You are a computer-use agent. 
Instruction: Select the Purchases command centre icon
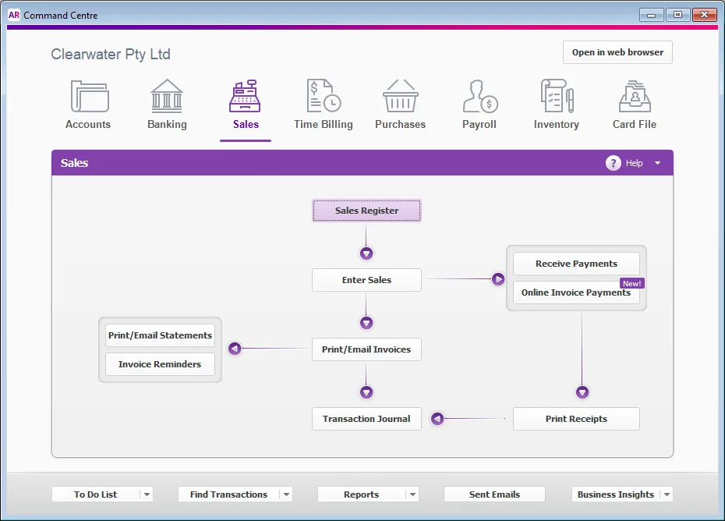coord(401,104)
